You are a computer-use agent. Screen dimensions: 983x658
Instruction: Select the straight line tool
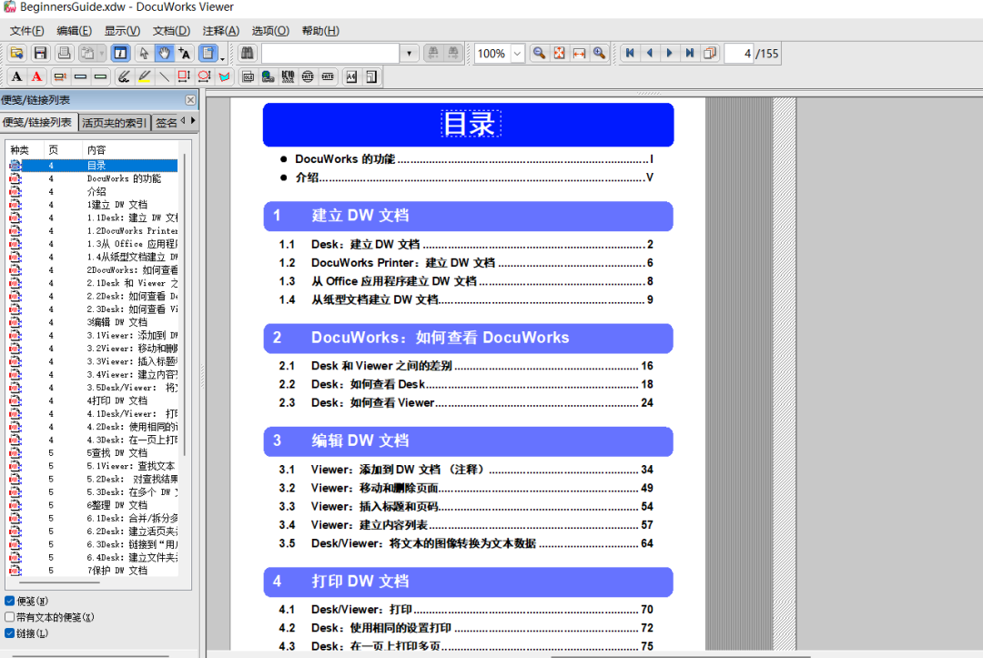(164, 76)
